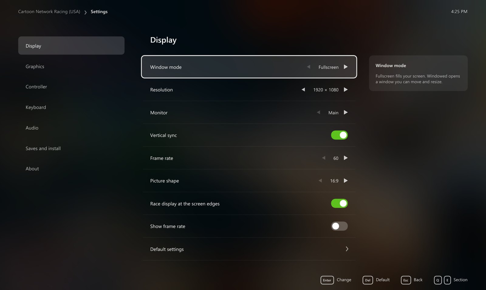
Task: Click the Monitor row label
Action: [159, 113]
